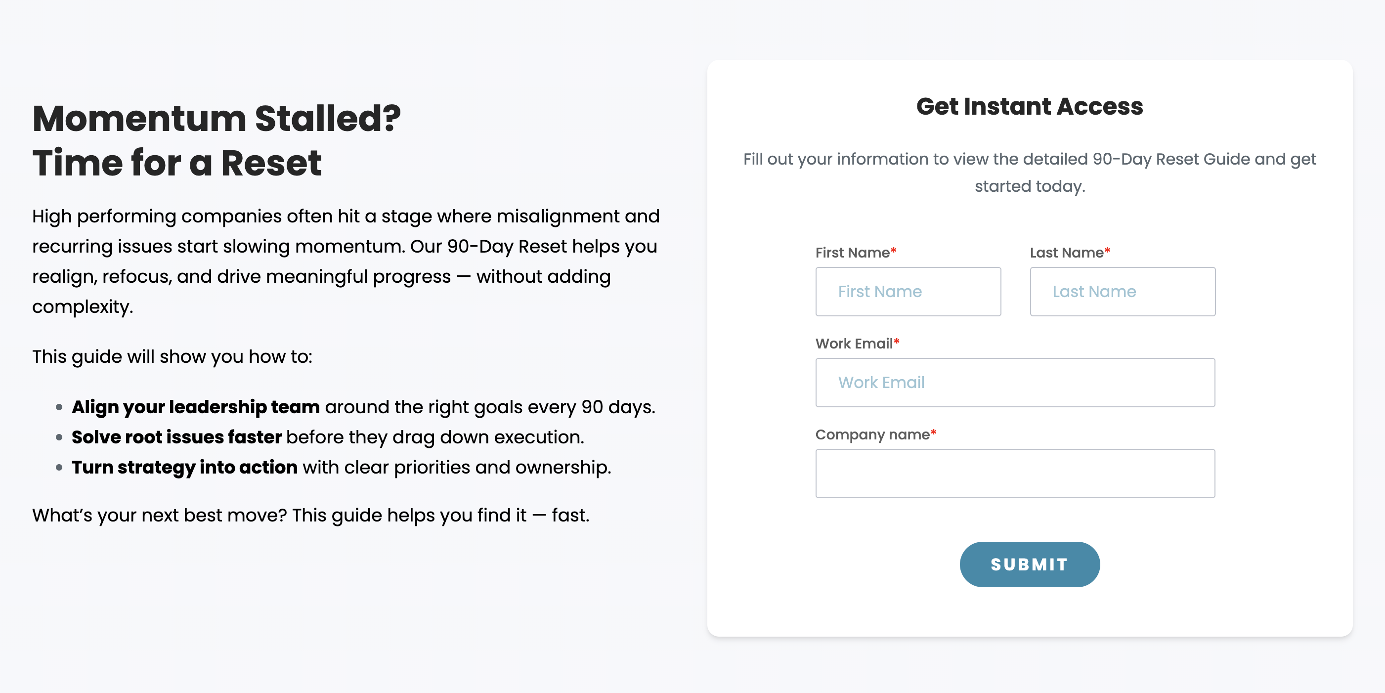
Task: Click the Time for a Reset headline
Action: [177, 163]
